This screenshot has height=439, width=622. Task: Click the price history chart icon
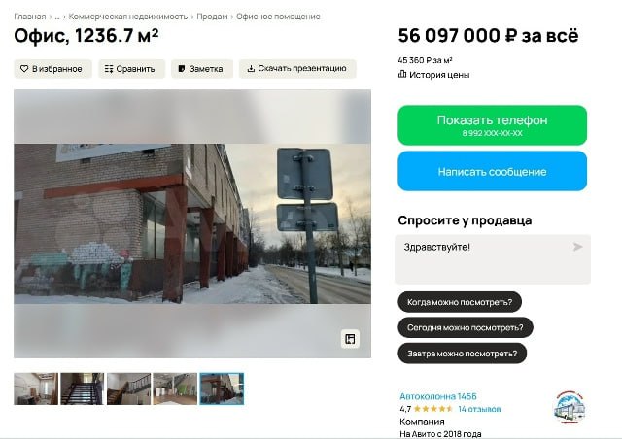pyautogui.click(x=402, y=74)
